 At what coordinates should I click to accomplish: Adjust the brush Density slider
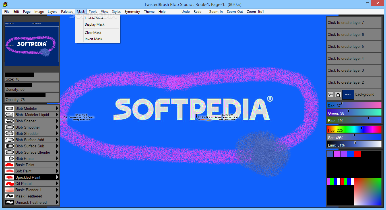tap(32, 87)
